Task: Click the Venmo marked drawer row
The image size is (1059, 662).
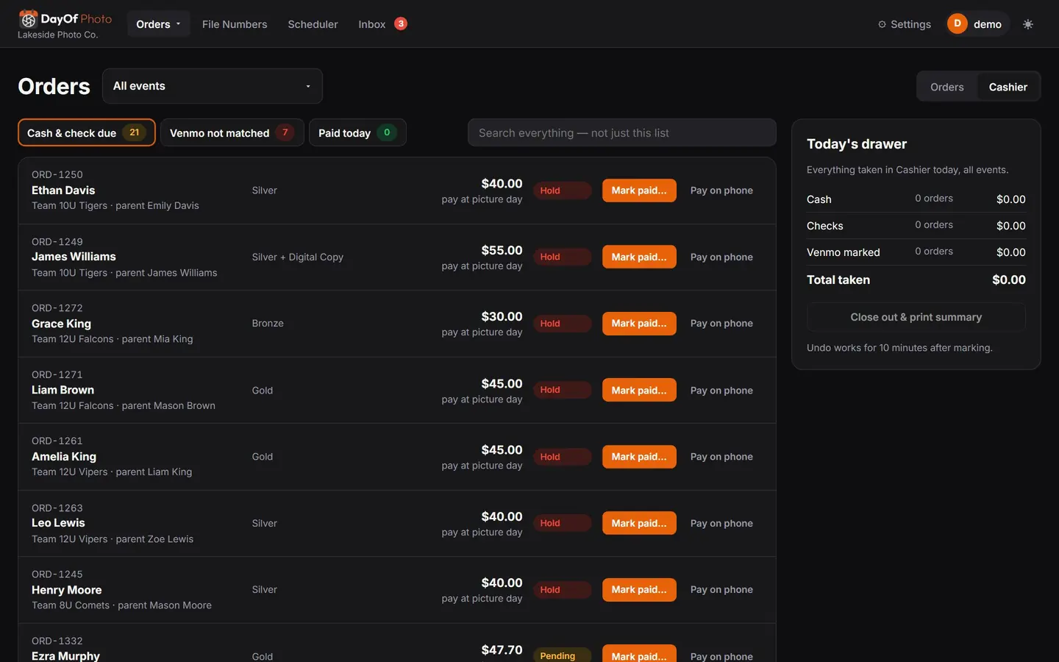Action: point(916,252)
